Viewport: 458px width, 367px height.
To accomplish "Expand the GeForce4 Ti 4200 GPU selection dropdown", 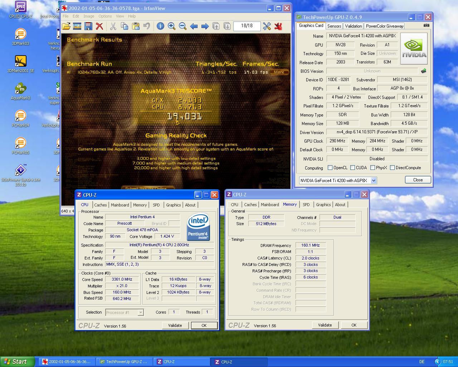I will pyautogui.click(x=374, y=181).
